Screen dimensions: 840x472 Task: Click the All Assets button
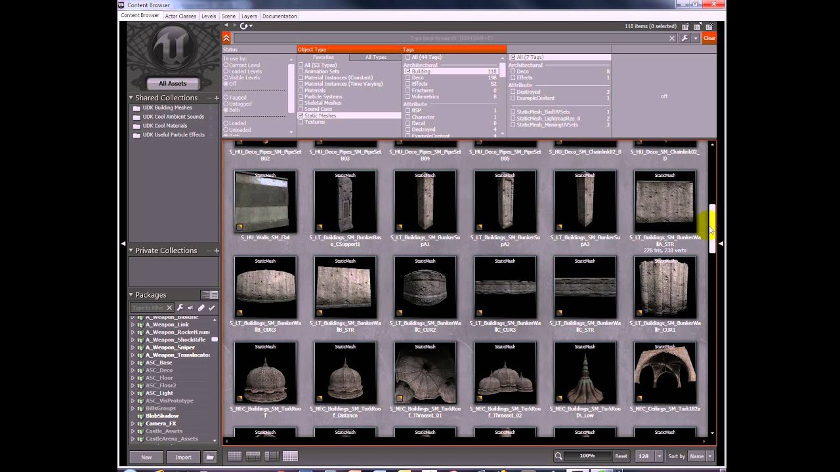click(x=173, y=83)
